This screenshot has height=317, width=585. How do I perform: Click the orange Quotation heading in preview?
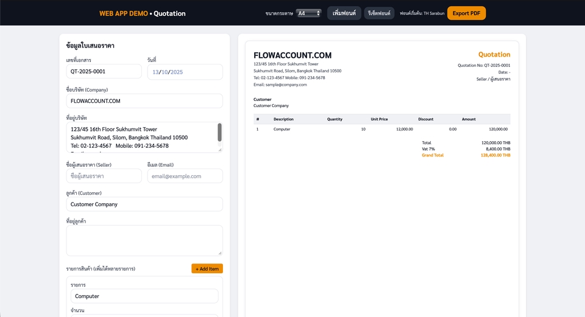point(494,54)
